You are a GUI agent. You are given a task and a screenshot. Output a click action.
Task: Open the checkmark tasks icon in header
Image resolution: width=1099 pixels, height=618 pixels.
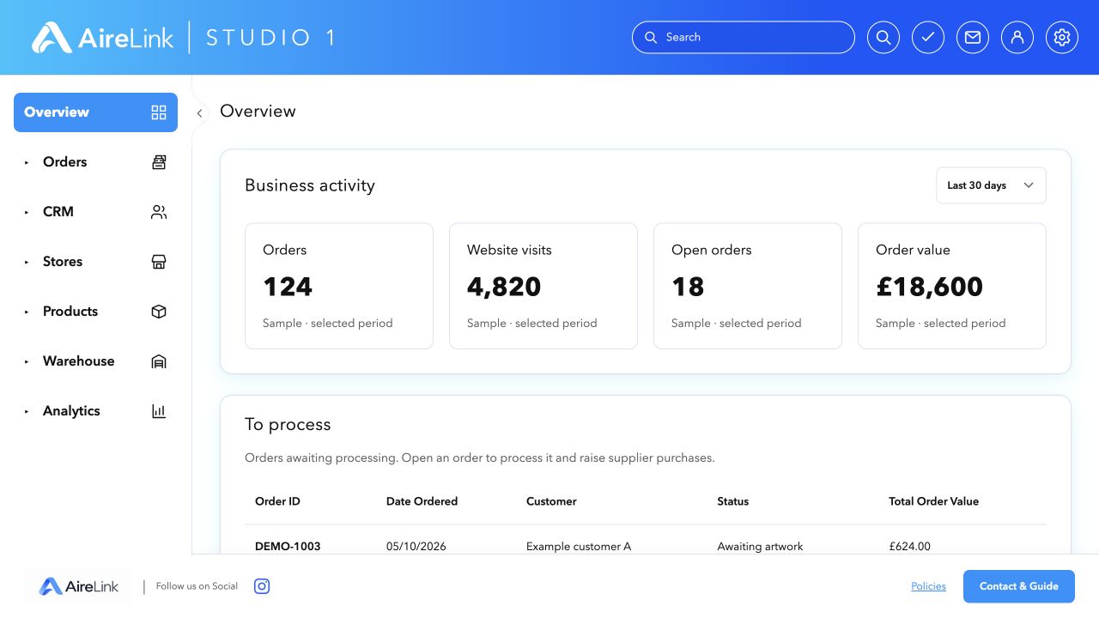928,38
